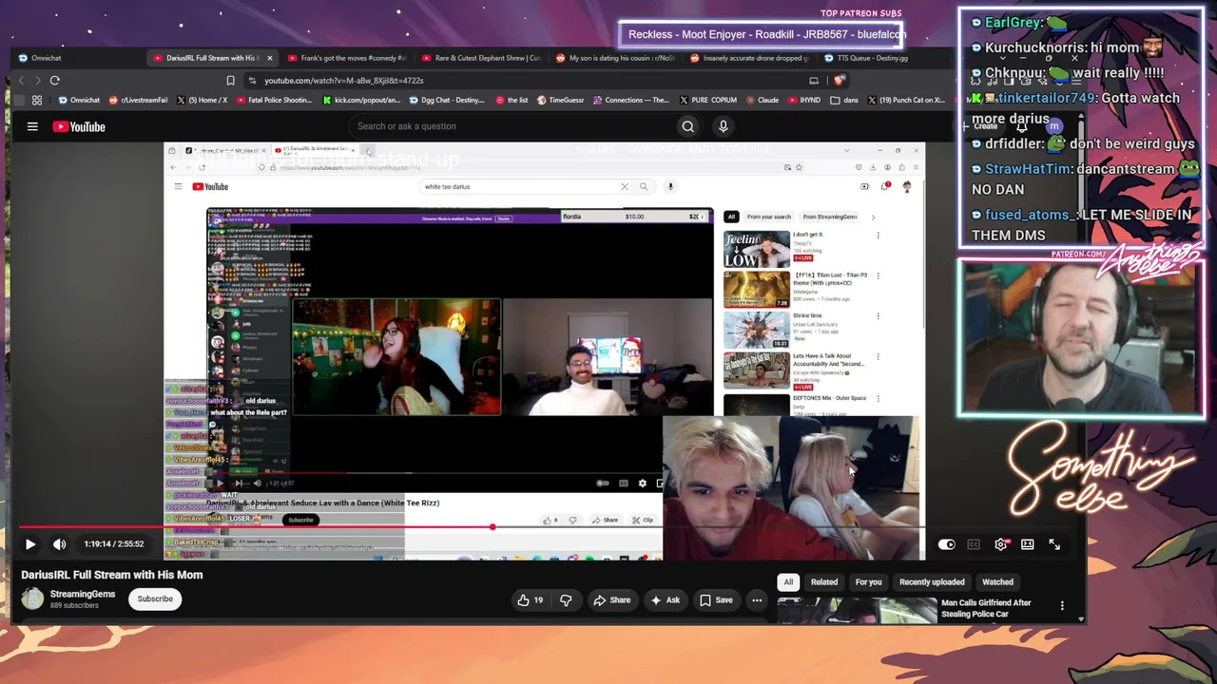Screen dimensions: 1217x684
Task: Open the kick.com/popout bookmark
Action: [362, 100]
